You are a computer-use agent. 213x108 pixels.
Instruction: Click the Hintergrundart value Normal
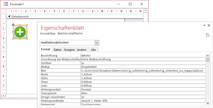tap(143, 89)
